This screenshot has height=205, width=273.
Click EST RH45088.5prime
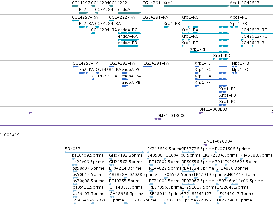[x=256, y=155]
